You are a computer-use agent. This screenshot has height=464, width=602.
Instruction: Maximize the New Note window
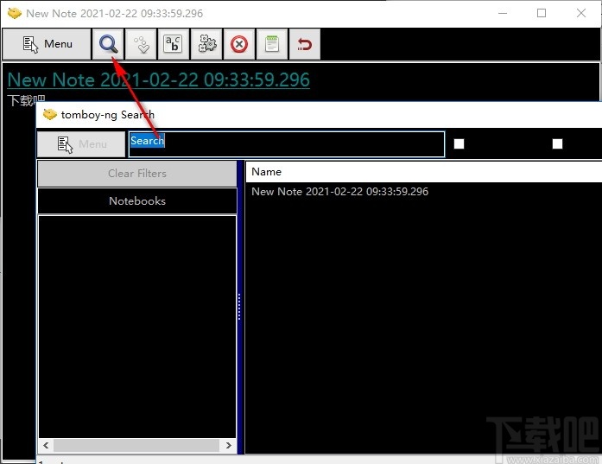click(542, 14)
